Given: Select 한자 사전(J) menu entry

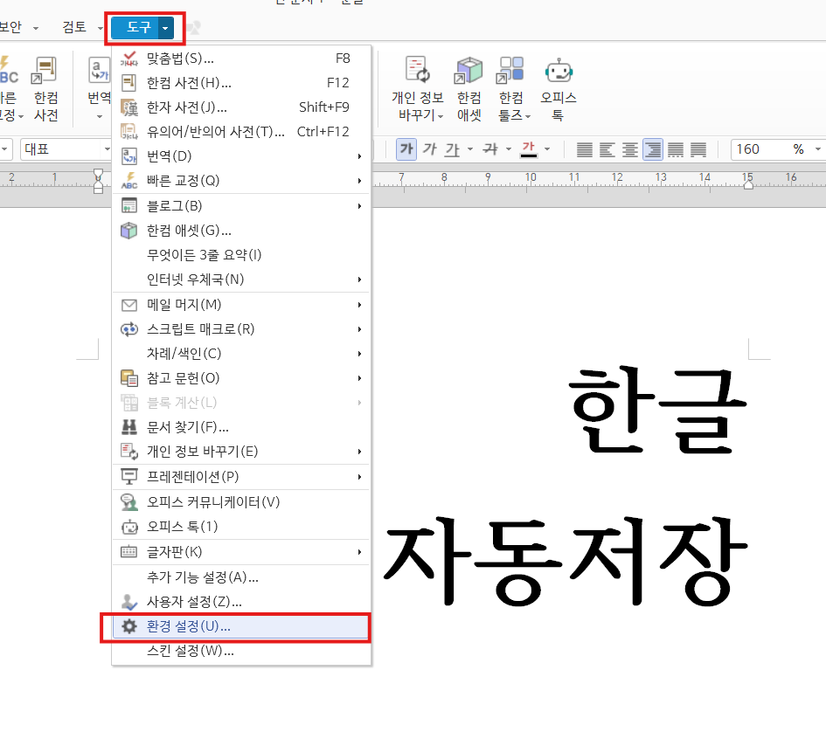Looking at the screenshot, I should [241, 107].
